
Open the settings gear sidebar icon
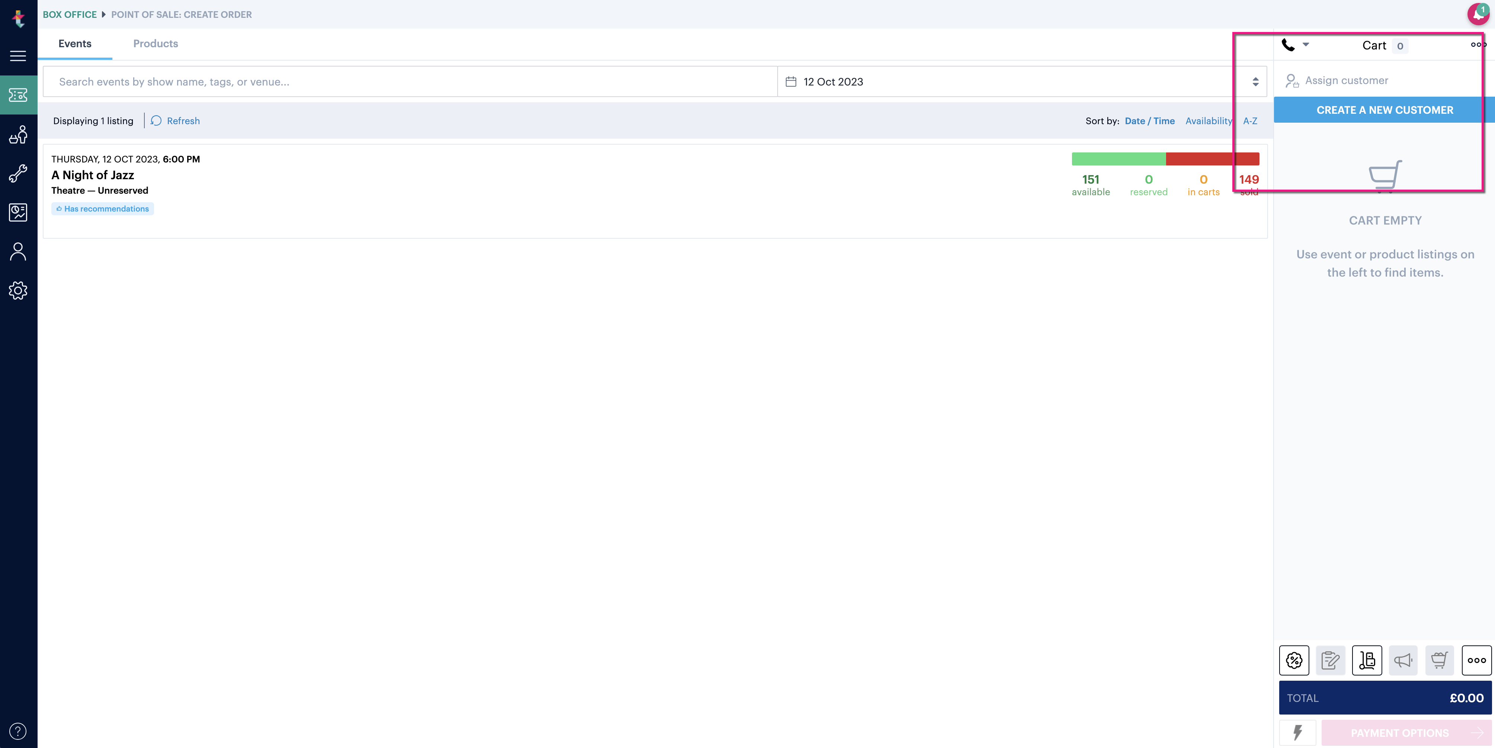(x=18, y=290)
